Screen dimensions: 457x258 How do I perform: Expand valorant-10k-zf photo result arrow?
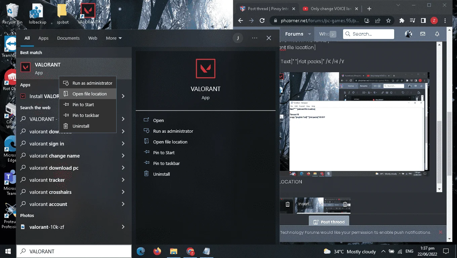point(123,227)
